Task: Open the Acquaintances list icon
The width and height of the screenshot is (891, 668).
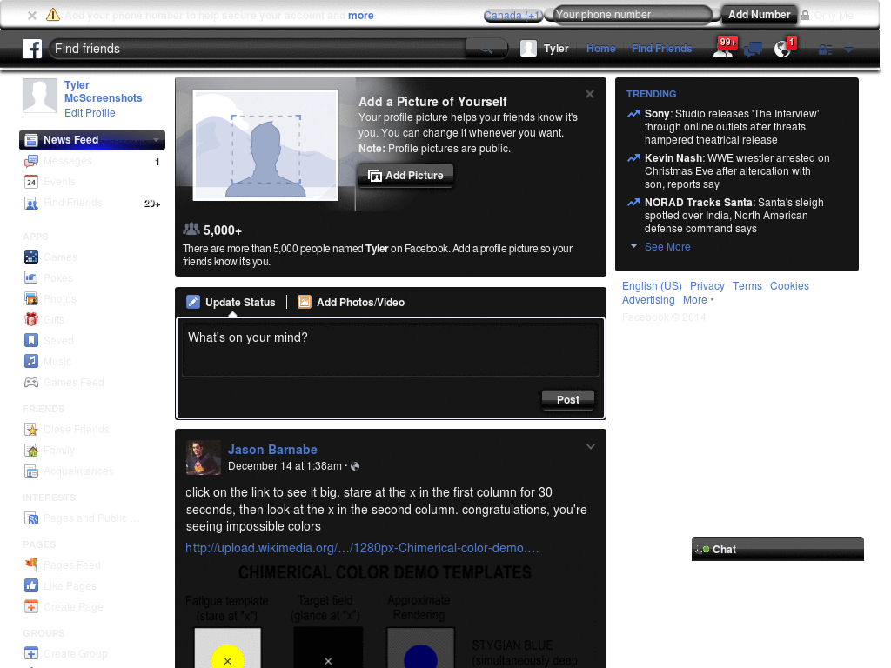Action: point(31,471)
